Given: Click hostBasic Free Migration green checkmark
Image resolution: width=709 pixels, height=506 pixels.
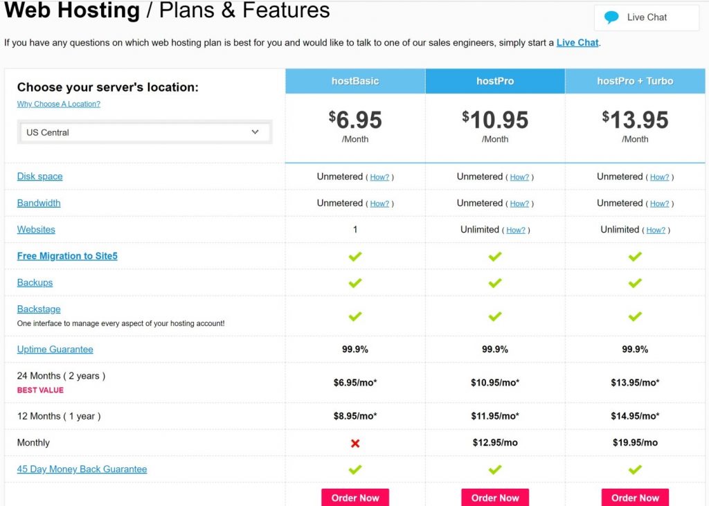Looking at the screenshot, I should (x=355, y=256).
